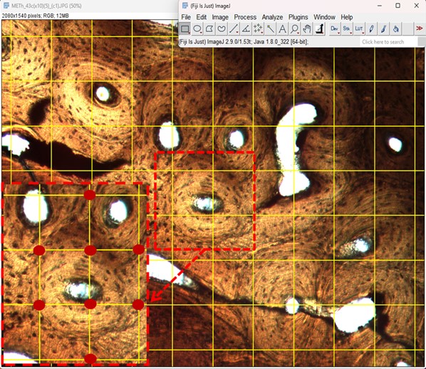426x369 pixels.
Task: Select the Hand scrolling tool
Action: (307, 28)
